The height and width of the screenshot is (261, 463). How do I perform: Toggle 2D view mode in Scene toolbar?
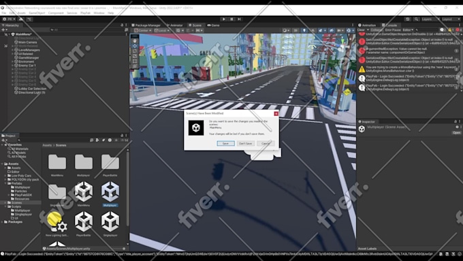[296, 31]
